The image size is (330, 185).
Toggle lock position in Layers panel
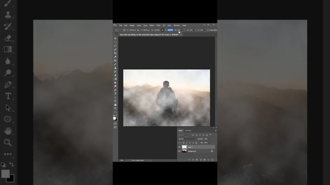[x=190, y=143]
